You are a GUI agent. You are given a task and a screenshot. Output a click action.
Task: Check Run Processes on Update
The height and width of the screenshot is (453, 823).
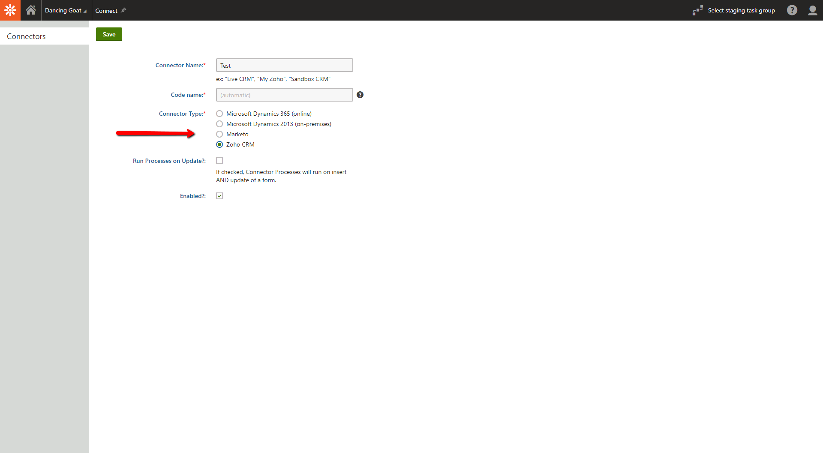(x=219, y=161)
